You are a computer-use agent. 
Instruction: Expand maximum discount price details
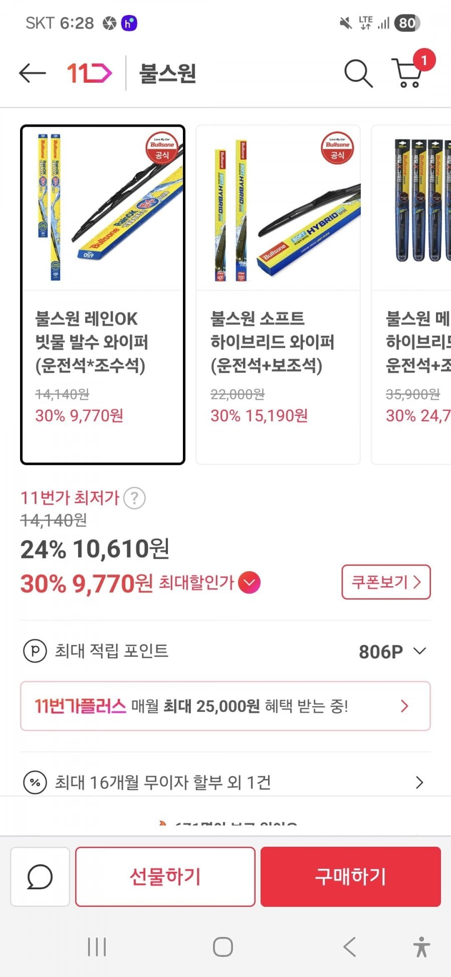point(250,583)
